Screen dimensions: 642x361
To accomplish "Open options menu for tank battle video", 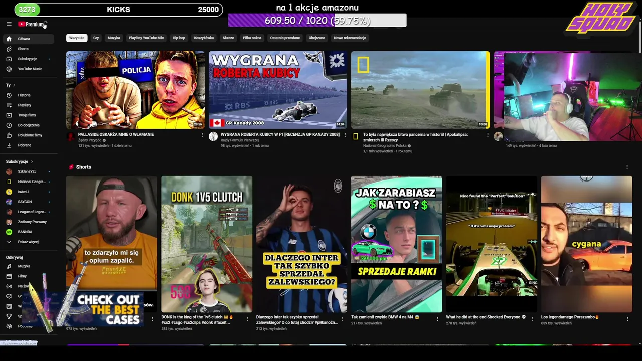I will (x=488, y=135).
